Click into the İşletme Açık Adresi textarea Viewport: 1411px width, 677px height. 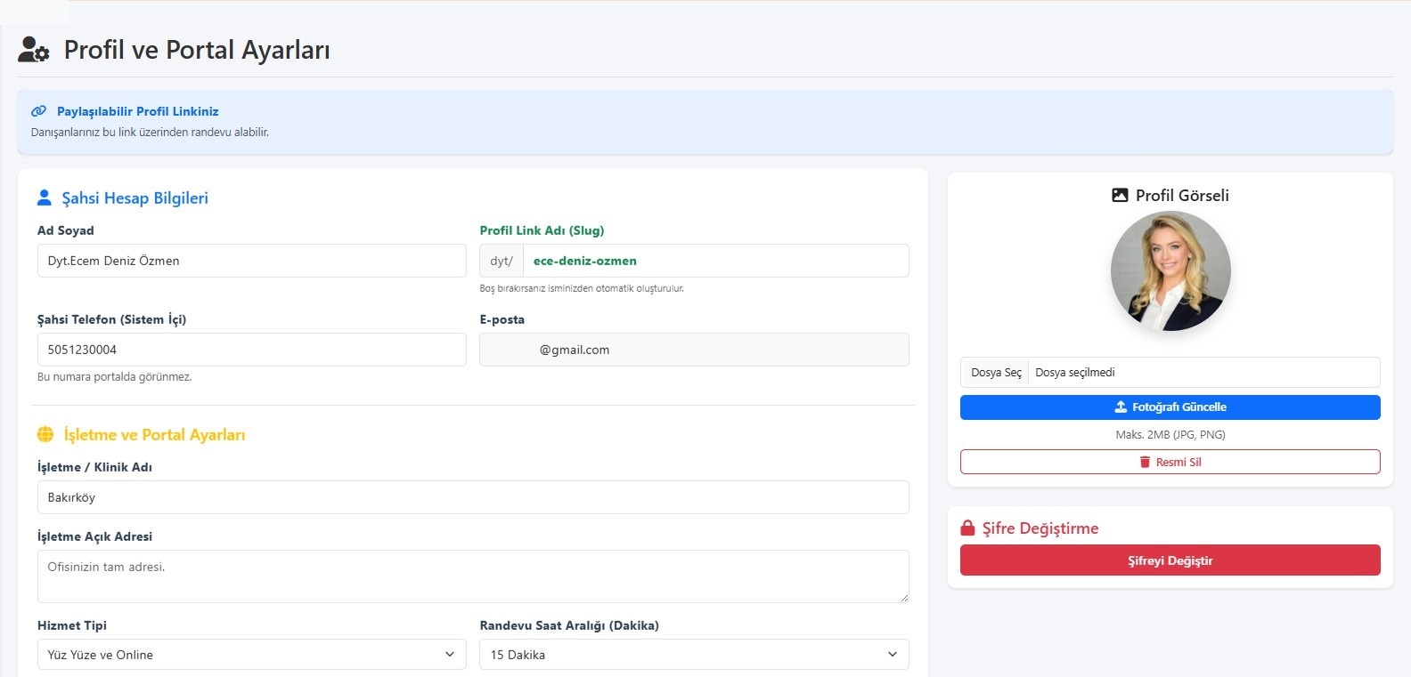[x=472, y=576]
